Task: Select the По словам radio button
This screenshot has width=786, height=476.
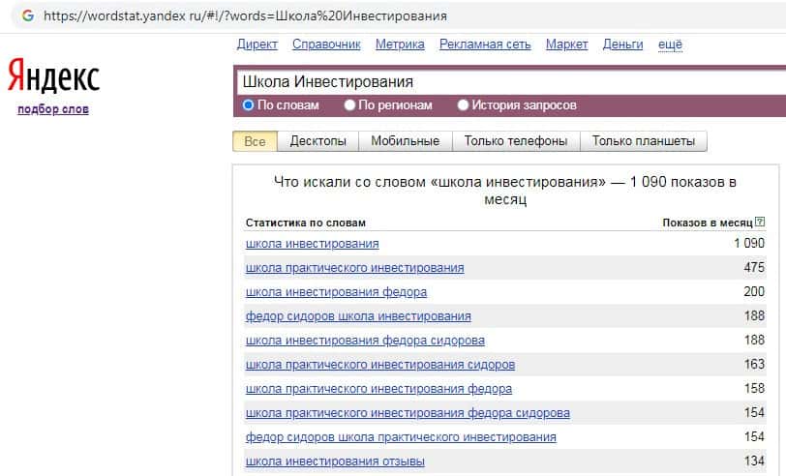Action: (249, 105)
